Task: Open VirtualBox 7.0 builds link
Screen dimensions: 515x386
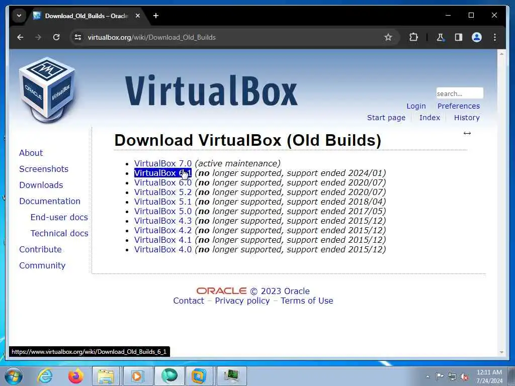Action: point(162,163)
